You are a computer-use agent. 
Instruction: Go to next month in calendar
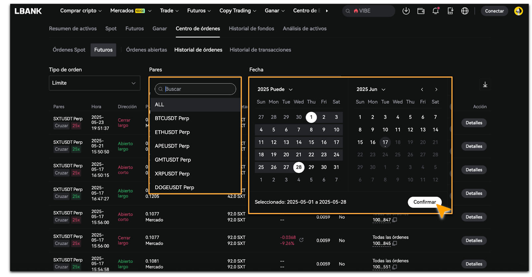[x=436, y=90]
